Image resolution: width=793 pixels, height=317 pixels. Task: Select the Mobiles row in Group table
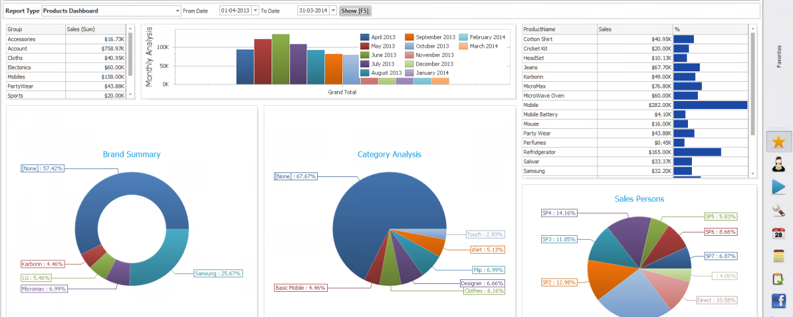tap(36, 77)
